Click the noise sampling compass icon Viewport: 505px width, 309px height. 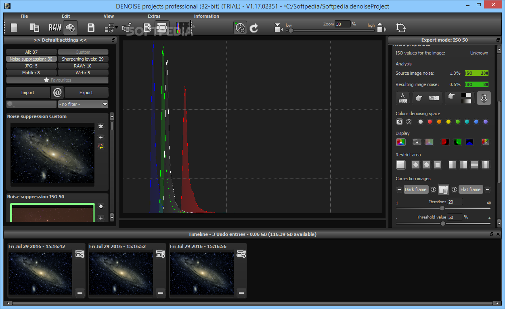point(402,98)
